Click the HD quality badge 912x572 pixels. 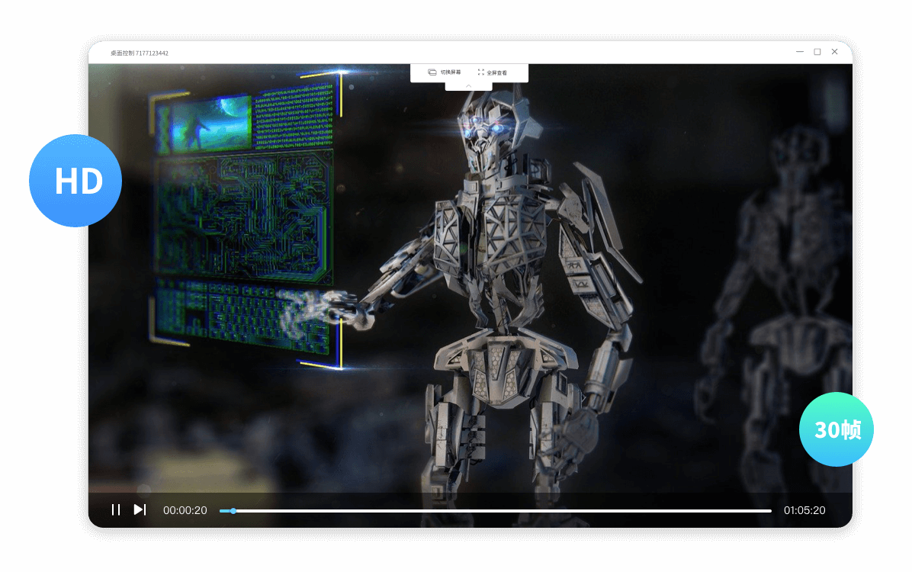click(x=75, y=181)
